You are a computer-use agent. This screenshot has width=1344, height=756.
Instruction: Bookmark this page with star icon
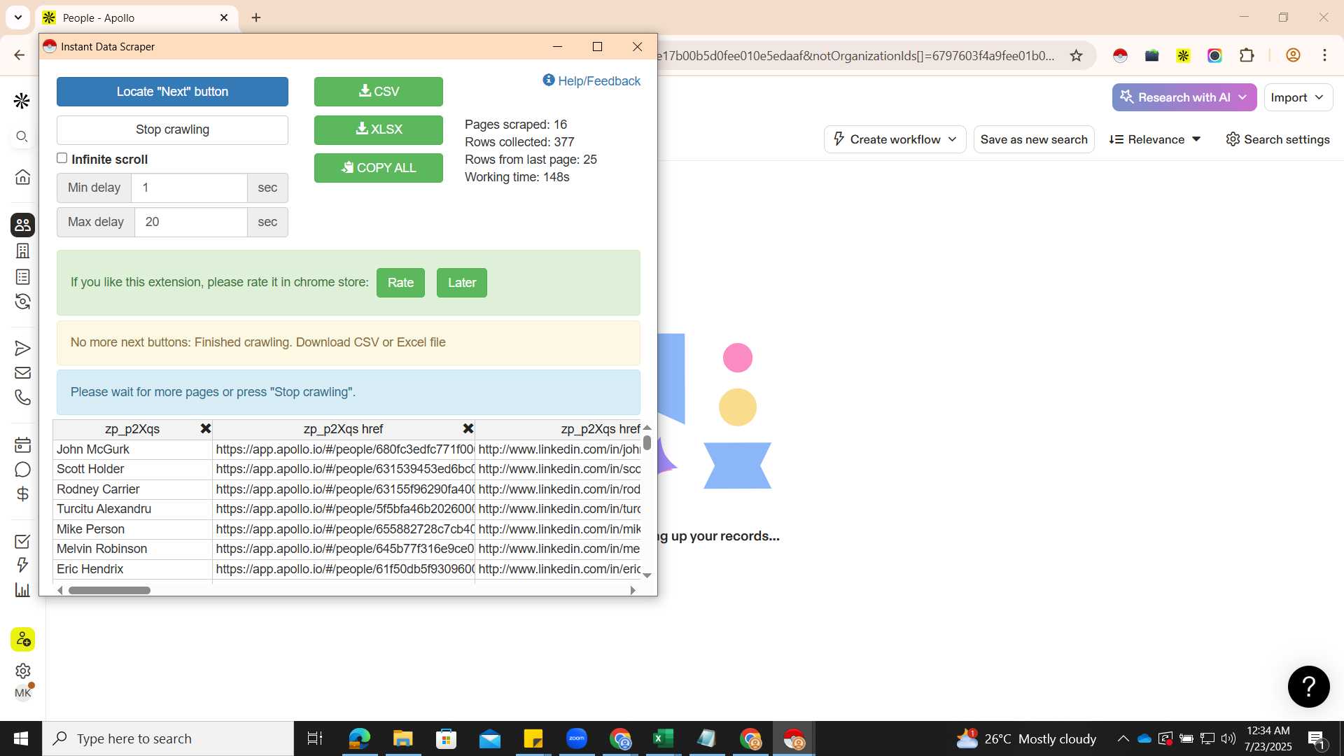tap(1076, 56)
